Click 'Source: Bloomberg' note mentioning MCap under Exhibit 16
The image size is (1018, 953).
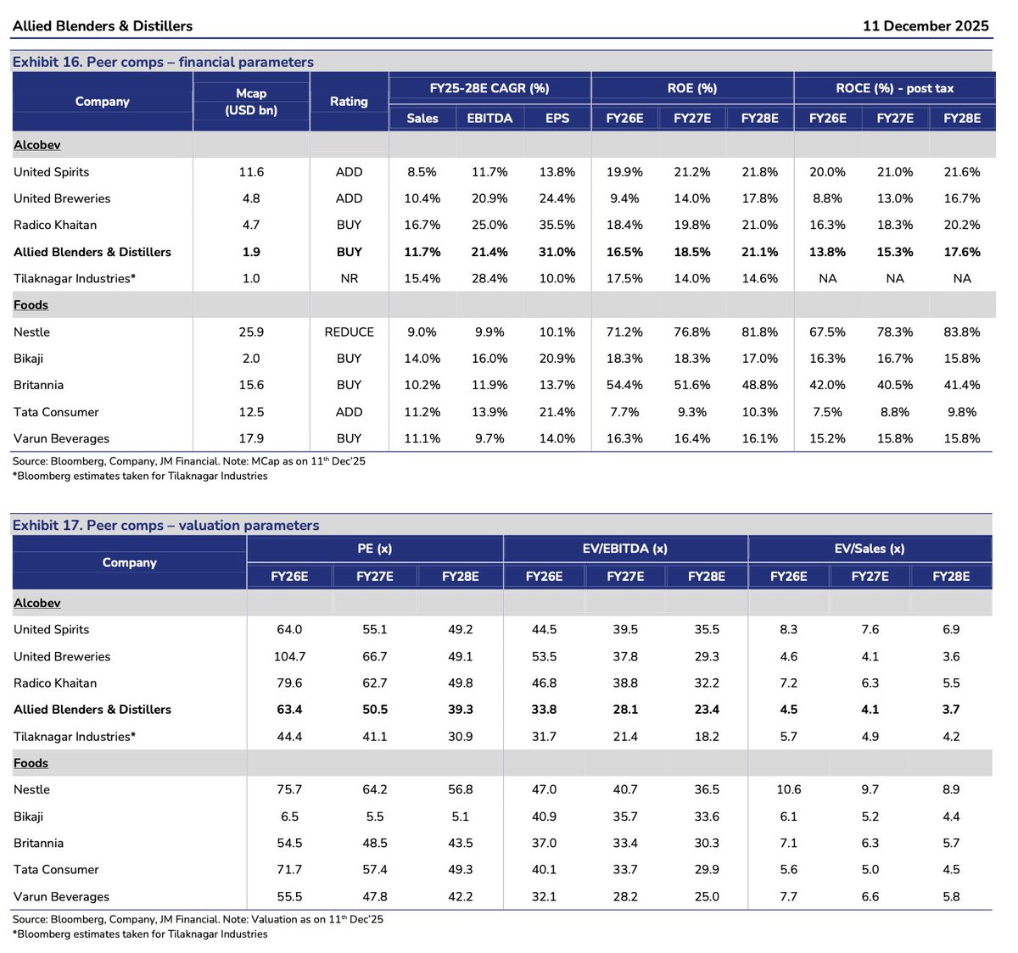point(189,461)
